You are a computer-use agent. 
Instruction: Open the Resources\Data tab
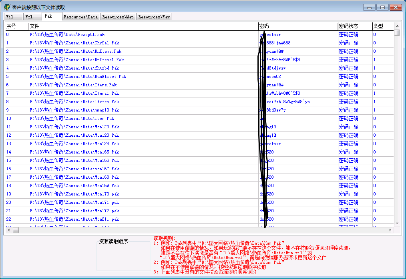tap(80, 17)
